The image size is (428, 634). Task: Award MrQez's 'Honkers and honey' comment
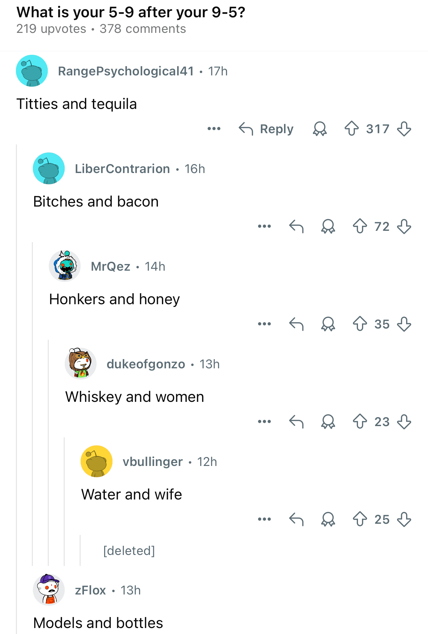(328, 324)
